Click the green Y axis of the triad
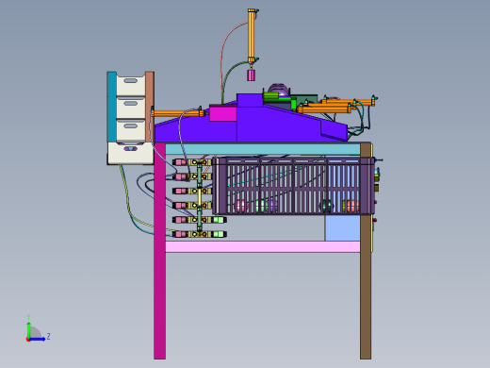This screenshot has height=368, width=490. click(28, 329)
